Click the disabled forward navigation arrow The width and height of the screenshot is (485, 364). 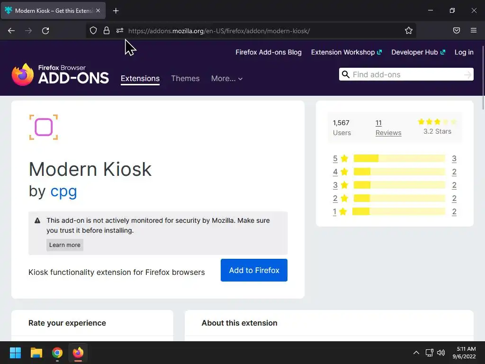pyautogui.click(x=28, y=31)
